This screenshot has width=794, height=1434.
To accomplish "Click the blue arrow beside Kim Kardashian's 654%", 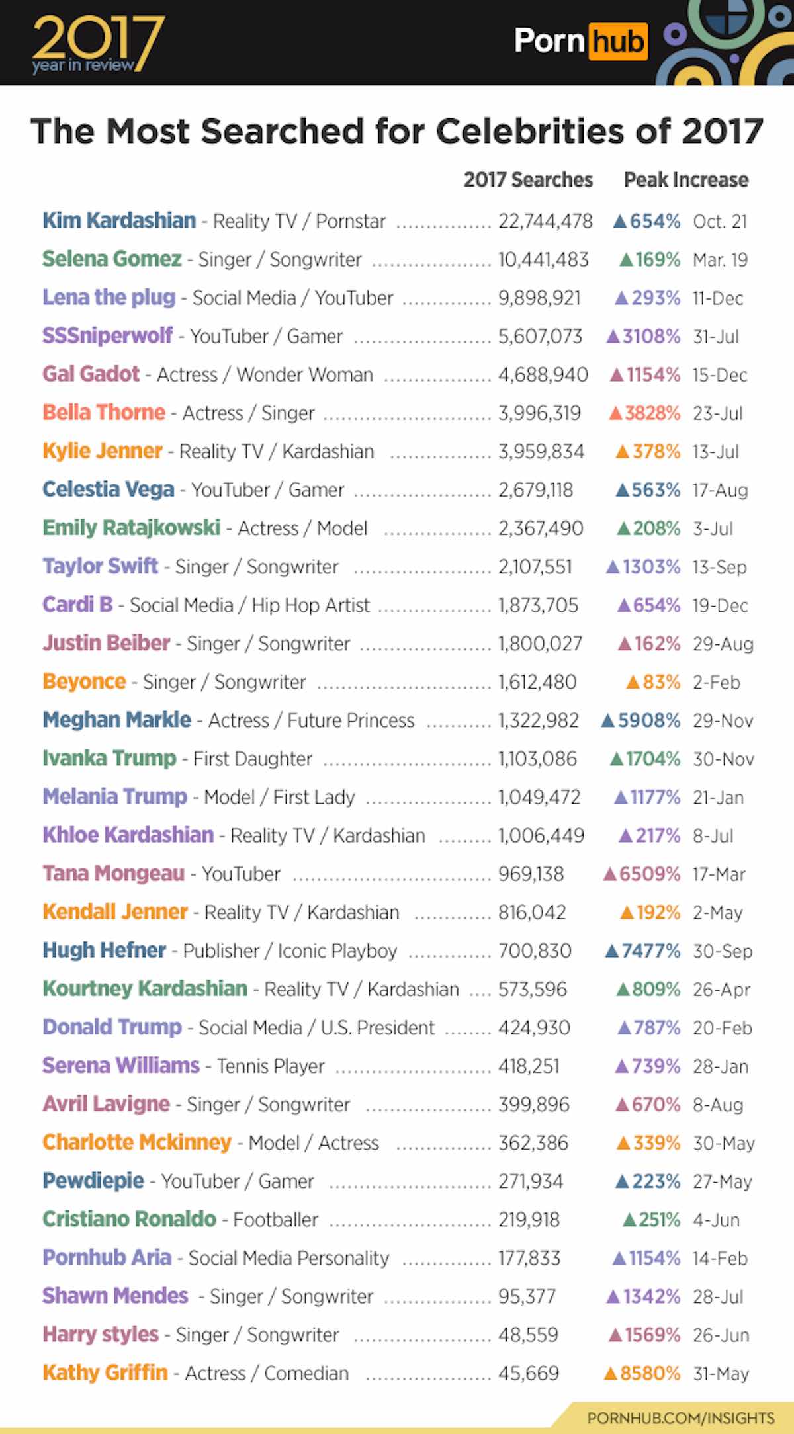I will pos(619,222).
